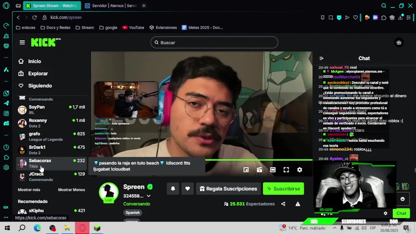Toggle mini player on video
This screenshot has width=416, height=234.
click(x=246, y=170)
